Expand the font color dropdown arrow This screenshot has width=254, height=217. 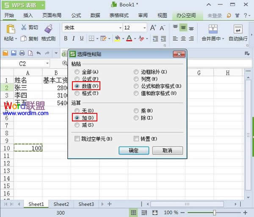(135, 39)
